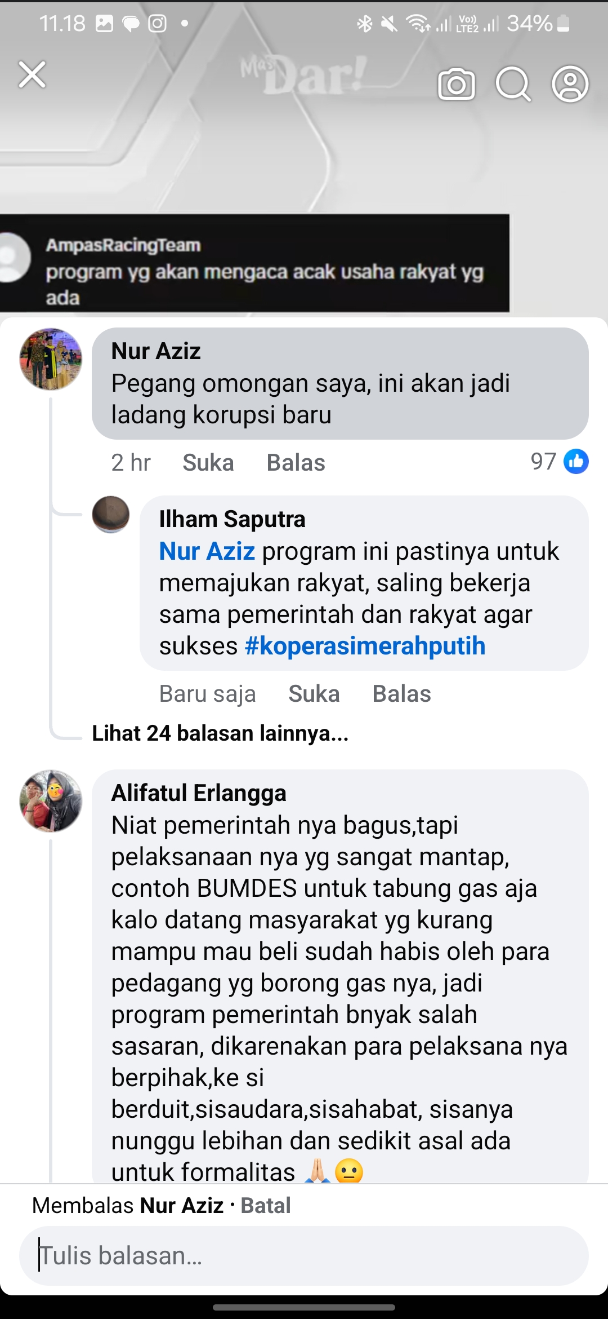Open the camera icon in top bar
Viewport: 608px width, 1319px height.
(x=457, y=85)
